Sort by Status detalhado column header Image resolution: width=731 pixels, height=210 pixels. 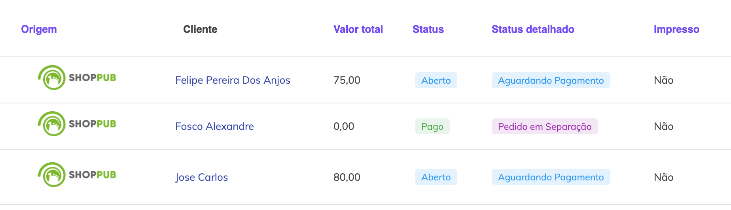[x=533, y=29]
